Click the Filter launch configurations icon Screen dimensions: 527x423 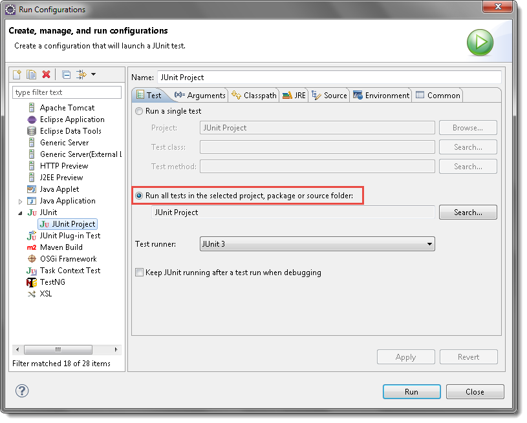[x=81, y=74]
